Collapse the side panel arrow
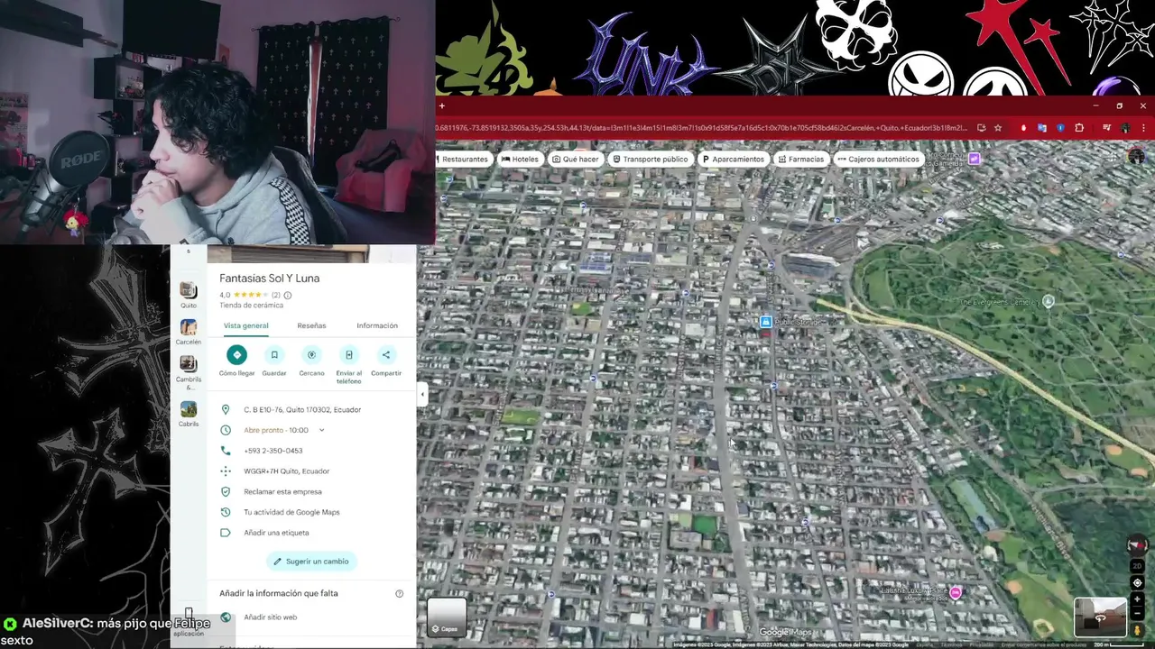Image resolution: width=1155 pixels, height=649 pixels. [422, 394]
